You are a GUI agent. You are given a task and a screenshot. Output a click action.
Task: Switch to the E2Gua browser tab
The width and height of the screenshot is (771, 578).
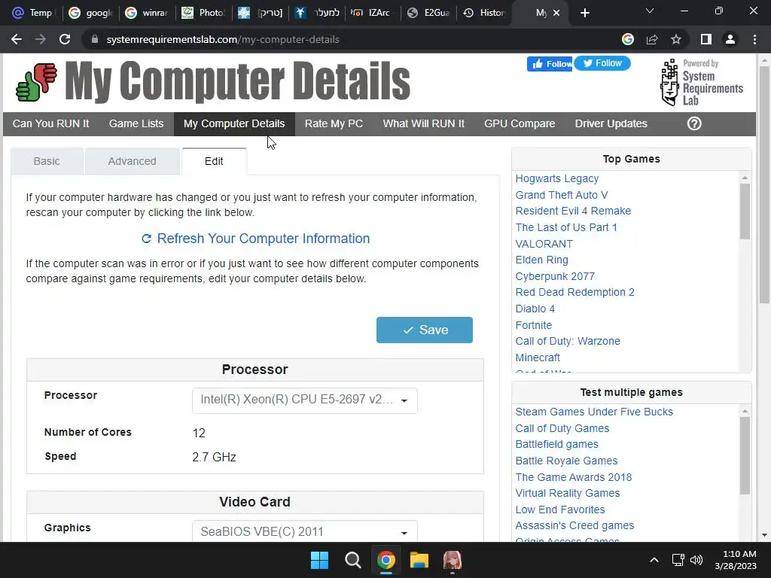428,13
